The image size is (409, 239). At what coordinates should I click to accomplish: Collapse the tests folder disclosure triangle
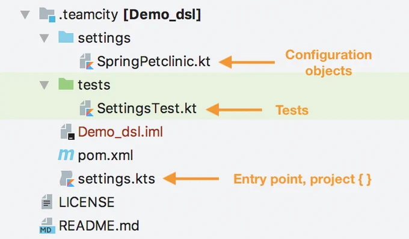[45, 85]
